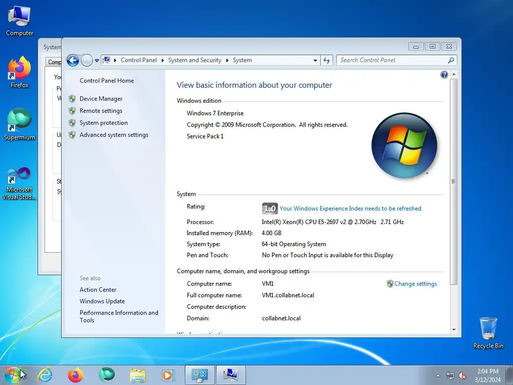This screenshot has height=385, width=513.
Task: Click System in the breadcrumb
Action: coord(242,60)
